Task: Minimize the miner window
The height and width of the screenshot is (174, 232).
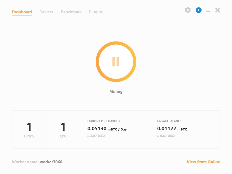Action: [x=208, y=11]
